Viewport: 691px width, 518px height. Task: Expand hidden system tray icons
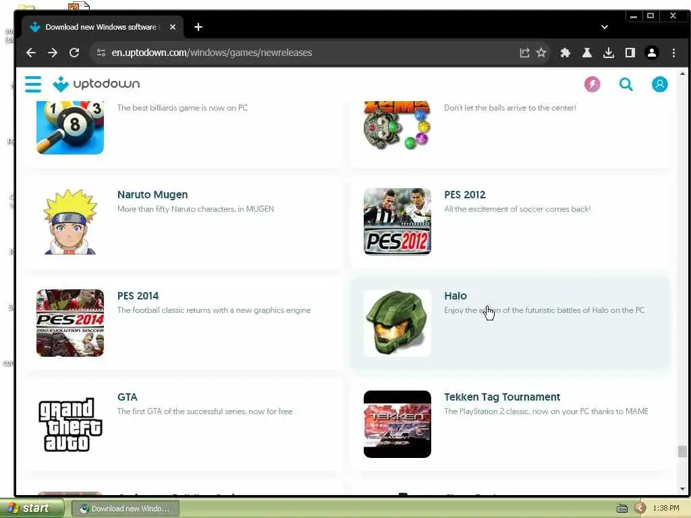point(640,509)
